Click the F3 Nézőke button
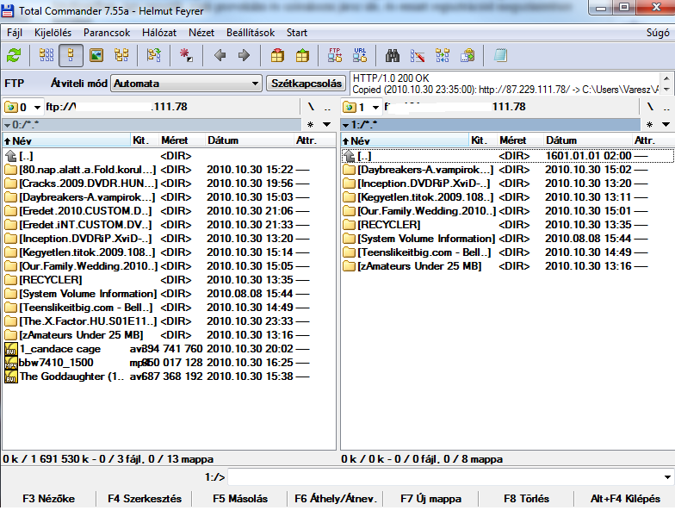This screenshot has width=675, height=529. 48,499
